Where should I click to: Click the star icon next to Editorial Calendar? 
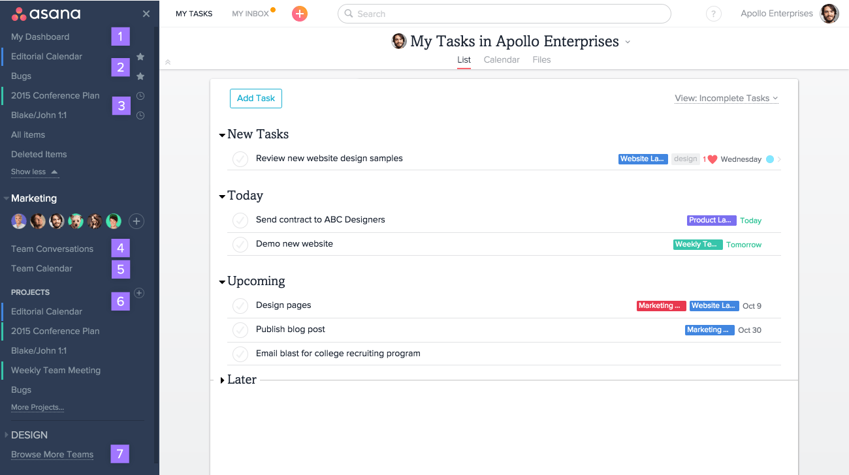(x=140, y=57)
